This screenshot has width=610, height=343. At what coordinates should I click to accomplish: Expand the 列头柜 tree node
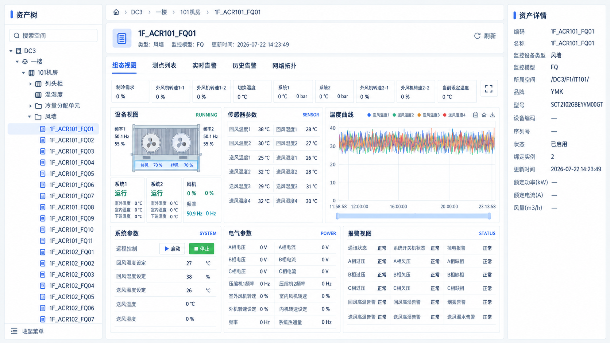point(30,84)
